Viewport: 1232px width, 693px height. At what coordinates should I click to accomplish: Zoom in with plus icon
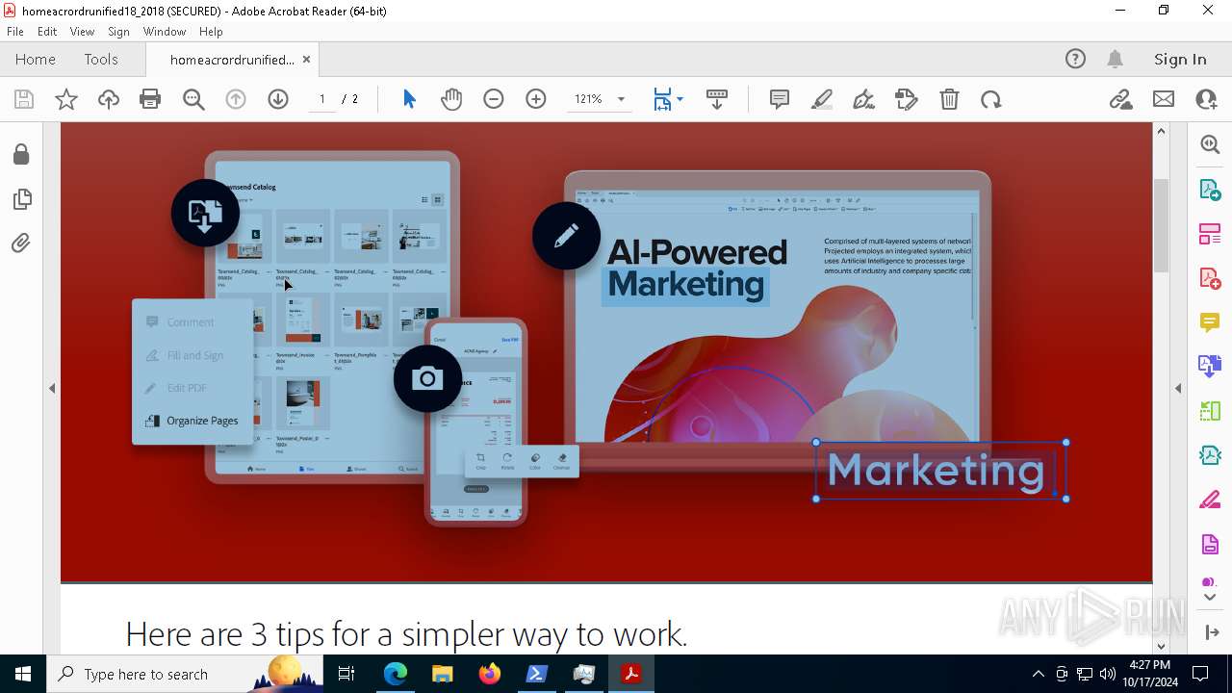536,99
